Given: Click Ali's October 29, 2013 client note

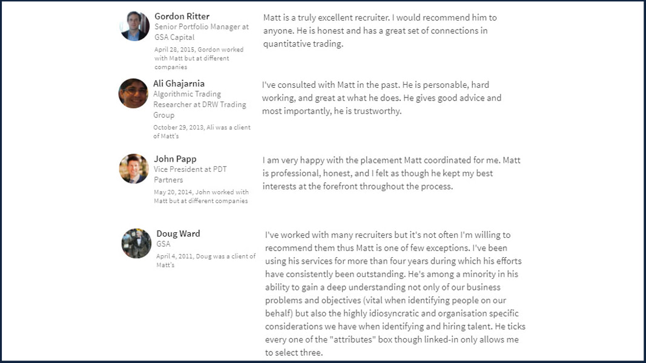Looking at the screenshot, I should pyautogui.click(x=202, y=132).
